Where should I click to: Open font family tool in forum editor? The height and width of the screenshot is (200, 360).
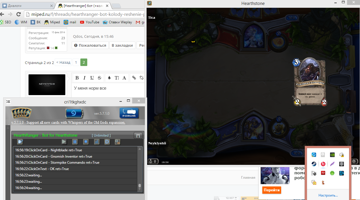pos(124,78)
